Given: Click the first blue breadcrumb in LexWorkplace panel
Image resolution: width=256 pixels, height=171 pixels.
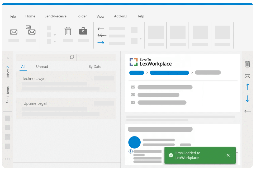Looking at the screenshot, I should 137,73.
